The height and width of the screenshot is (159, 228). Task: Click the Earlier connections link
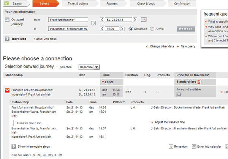108,82
